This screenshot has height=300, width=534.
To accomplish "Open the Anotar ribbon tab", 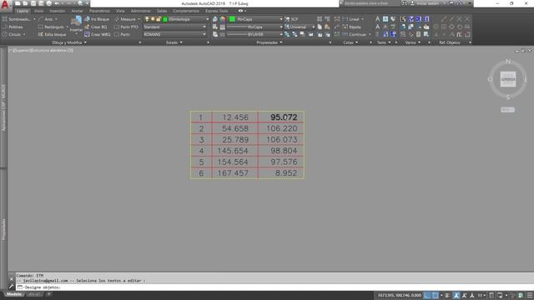I will point(78,11).
